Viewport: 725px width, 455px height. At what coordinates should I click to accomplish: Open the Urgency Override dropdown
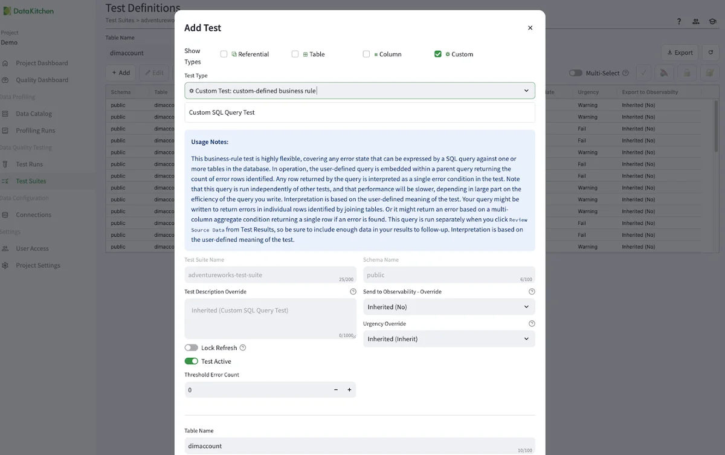[x=449, y=339]
